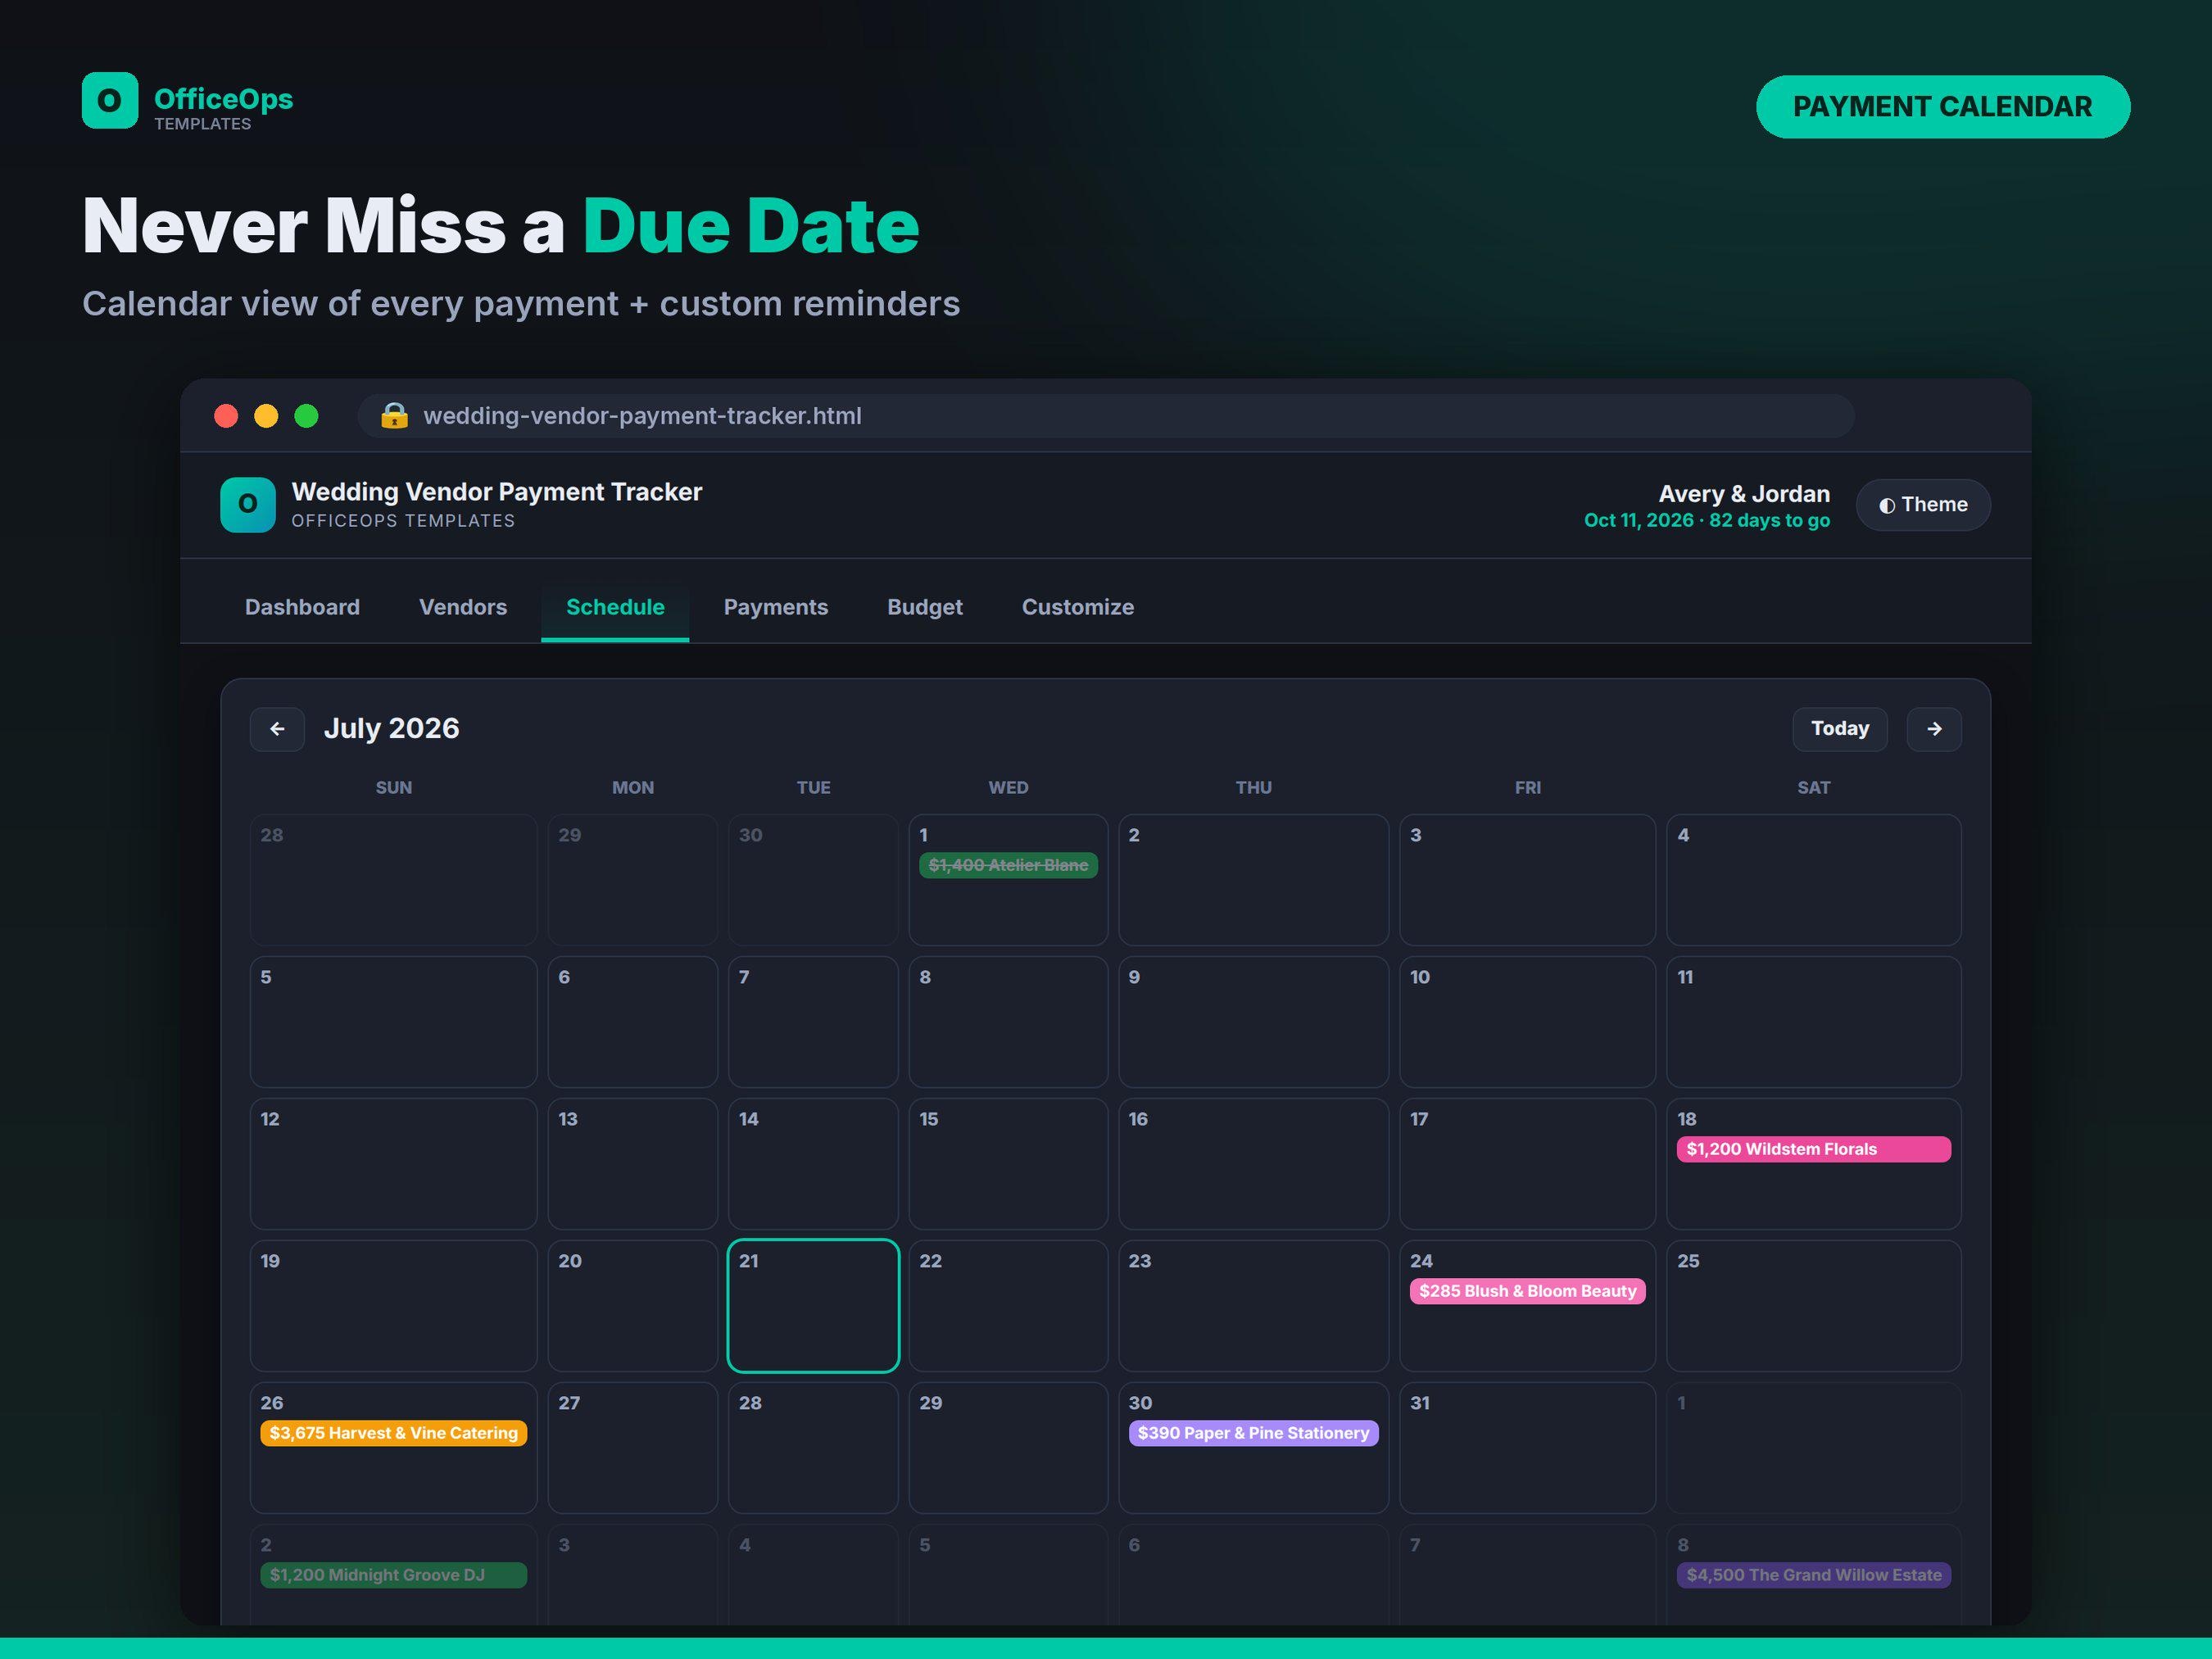Viewport: 2212px width, 1659px height.
Task: Click the tracker app logo icon
Action: click(x=248, y=504)
